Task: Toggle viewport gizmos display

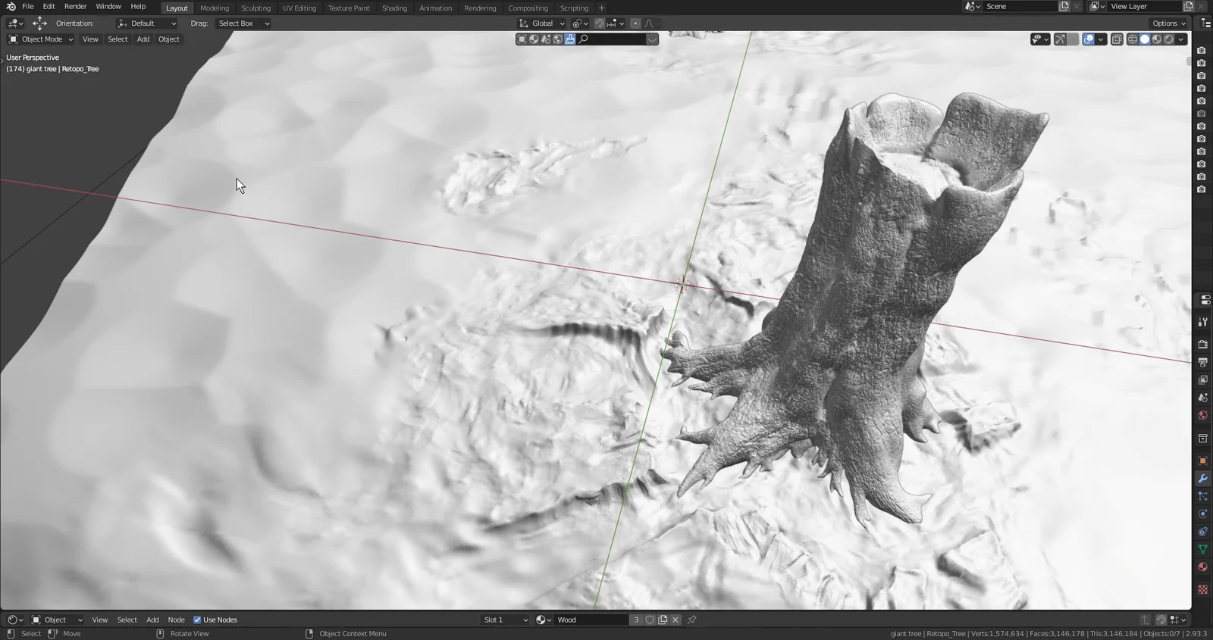Action: click(1060, 39)
